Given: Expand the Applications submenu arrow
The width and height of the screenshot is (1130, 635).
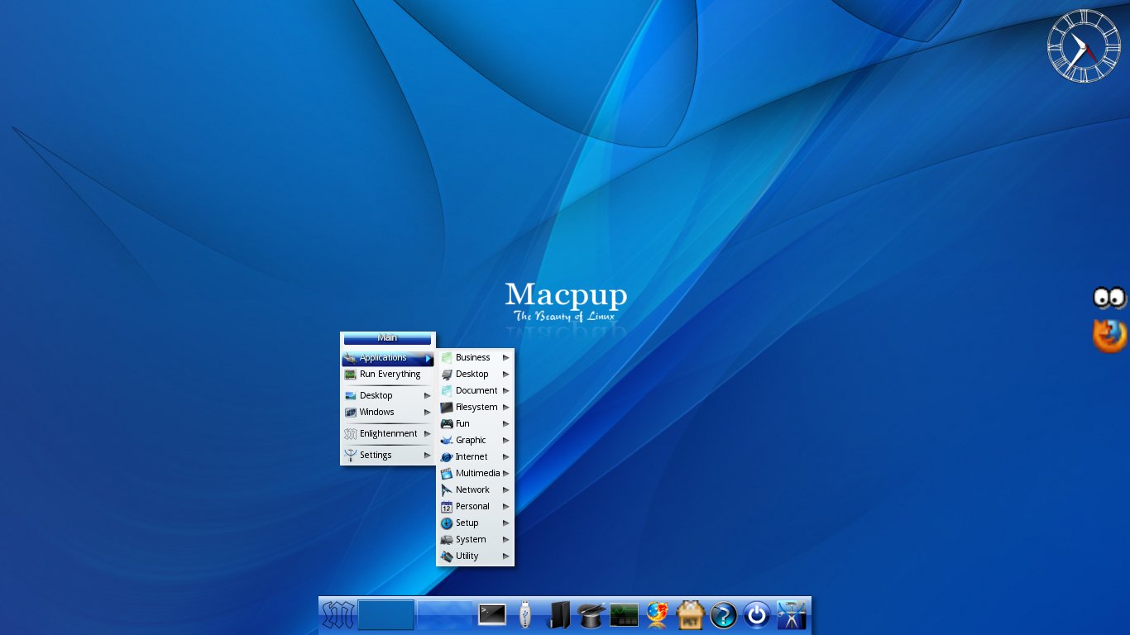Looking at the screenshot, I should 428,358.
